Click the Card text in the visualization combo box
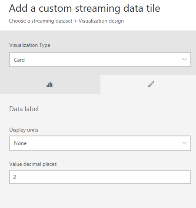196x208 pixels. pyautogui.click(x=19, y=60)
